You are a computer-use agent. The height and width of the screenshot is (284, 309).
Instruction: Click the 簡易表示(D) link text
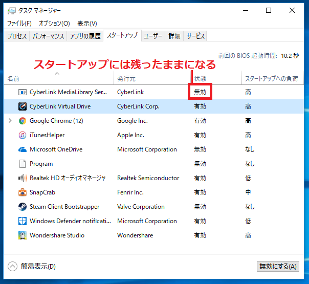point(38,267)
